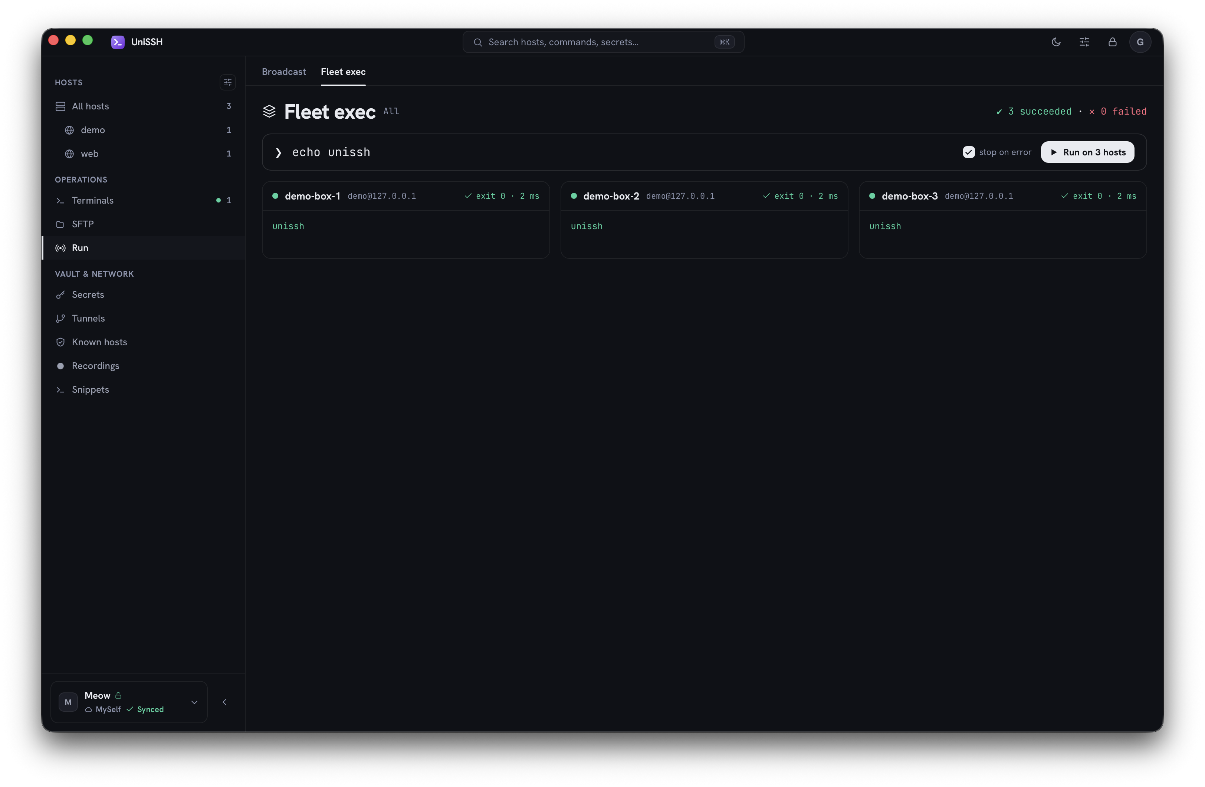Click demo@127.0.0.1 address on demo-box-2
The height and width of the screenshot is (787, 1205).
click(680, 196)
